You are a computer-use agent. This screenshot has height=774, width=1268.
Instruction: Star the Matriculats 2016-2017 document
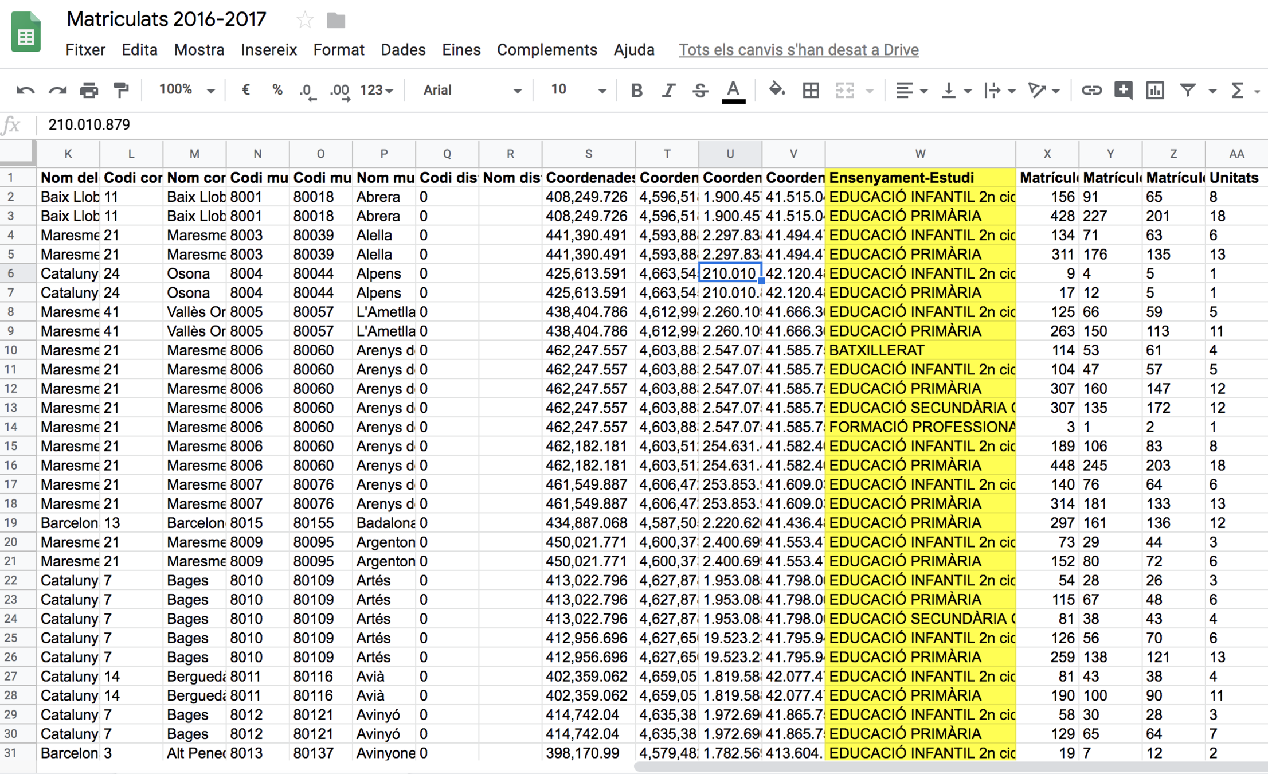[305, 20]
